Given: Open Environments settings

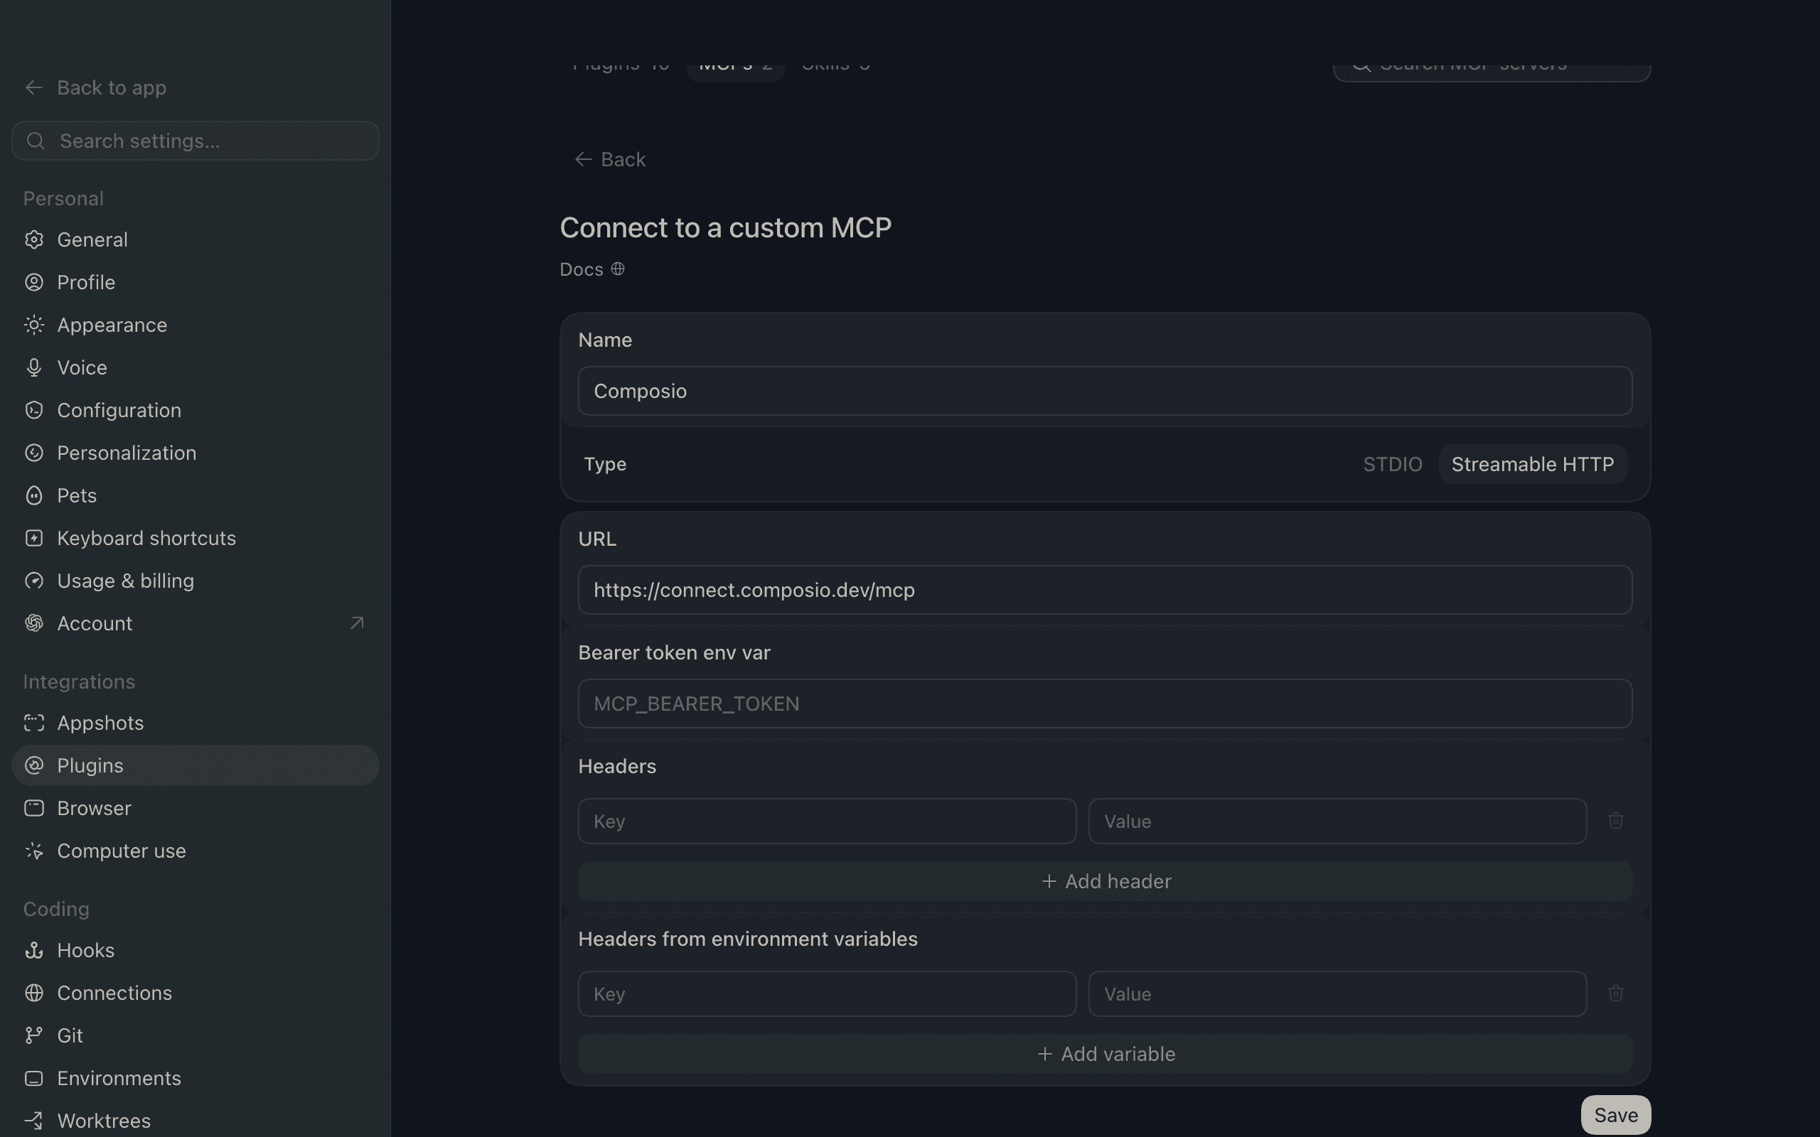Looking at the screenshot, I should click(x=195, y=1078).
